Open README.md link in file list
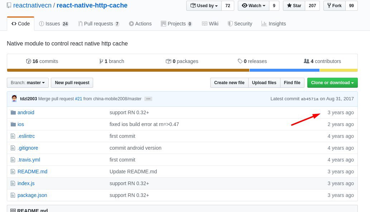Screen dimensions: 370x212 coord(32,172)
